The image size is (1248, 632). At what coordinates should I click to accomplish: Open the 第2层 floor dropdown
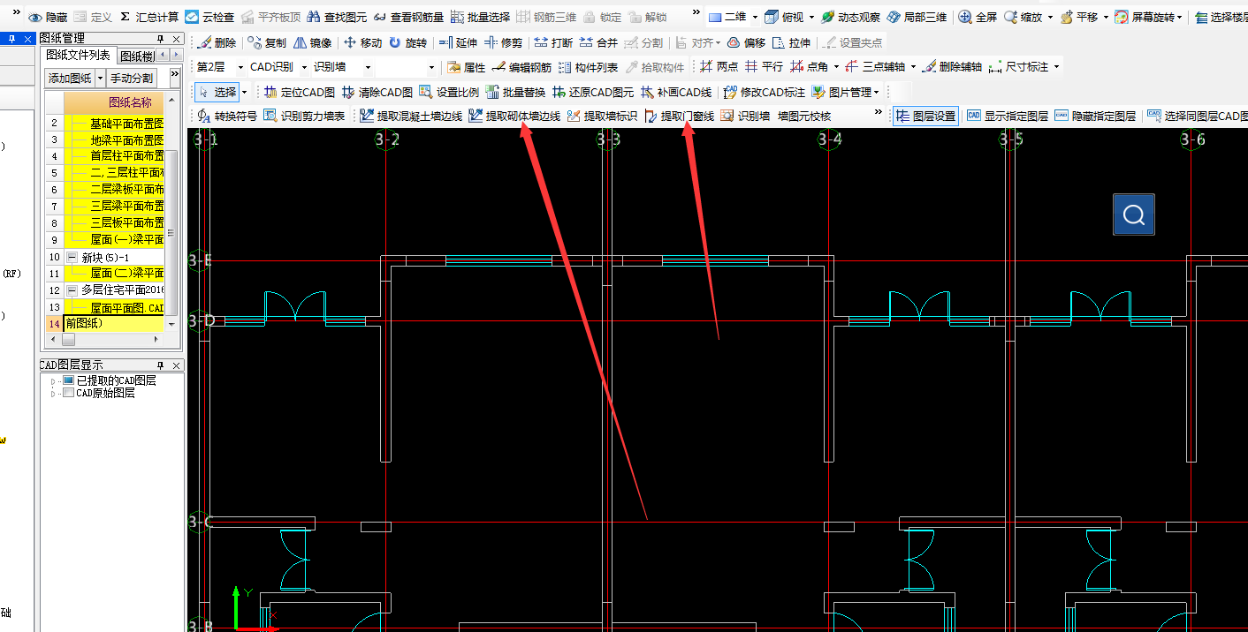tap(240, 67)
